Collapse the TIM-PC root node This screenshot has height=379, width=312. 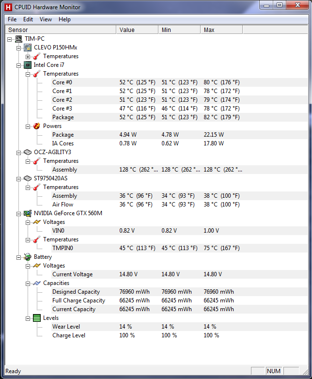(x=9, y=39)
